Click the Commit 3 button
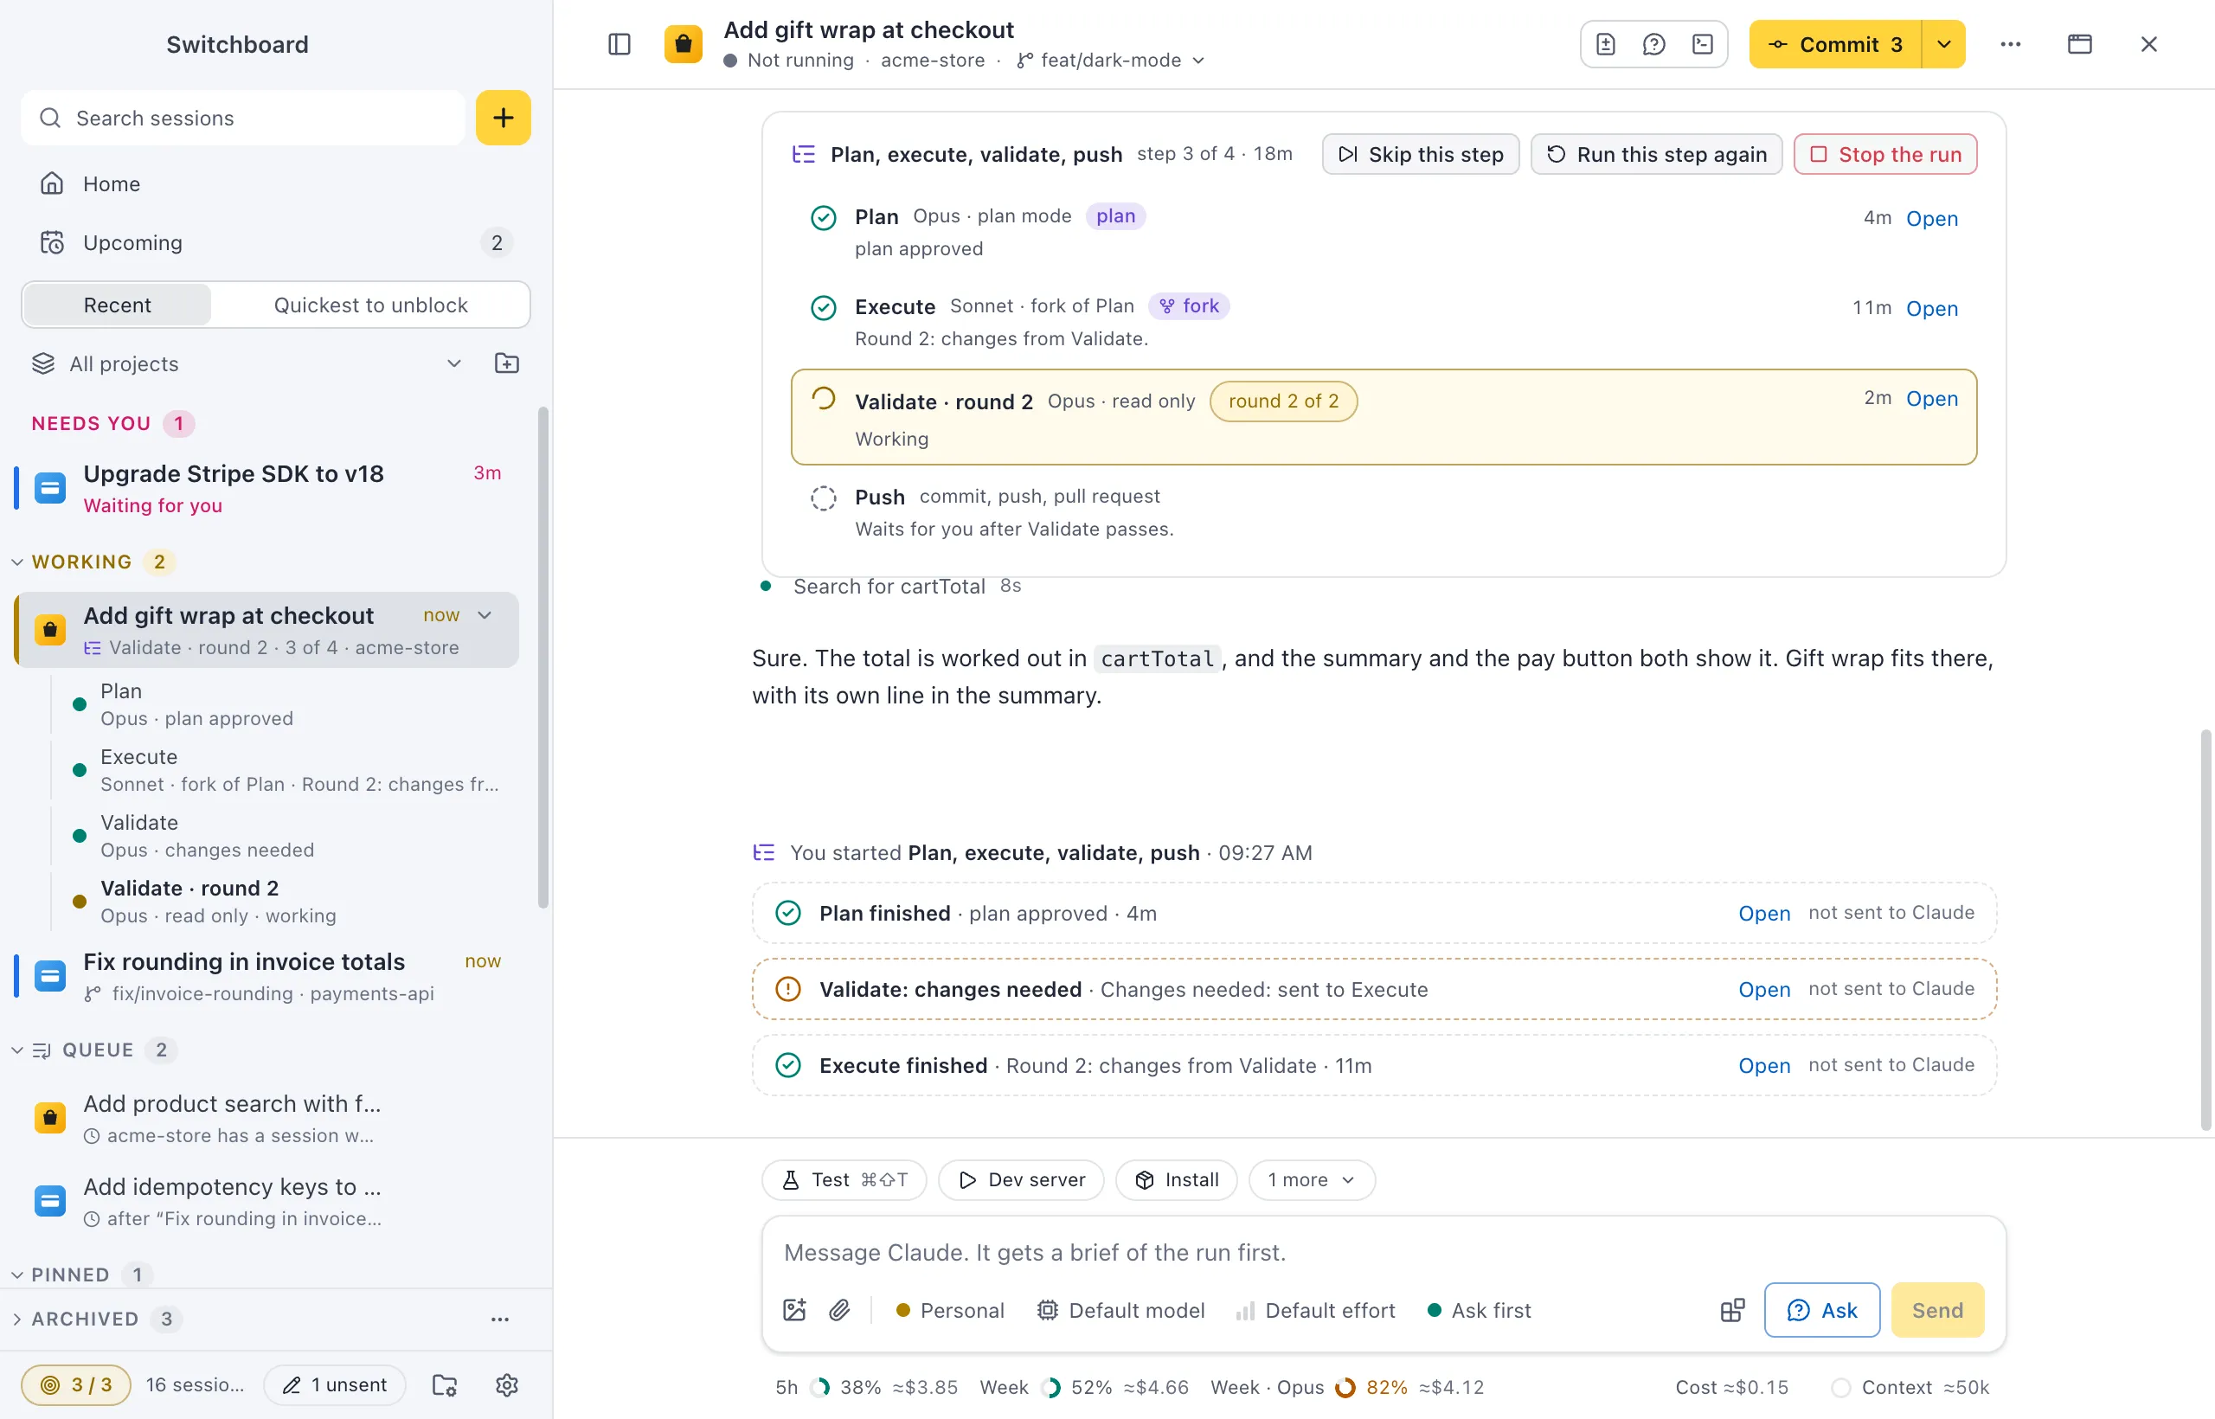 click(x=1835, y=44)
